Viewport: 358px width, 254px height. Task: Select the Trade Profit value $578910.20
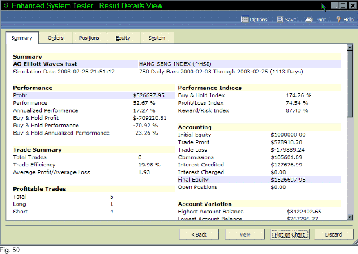(286, 142)
